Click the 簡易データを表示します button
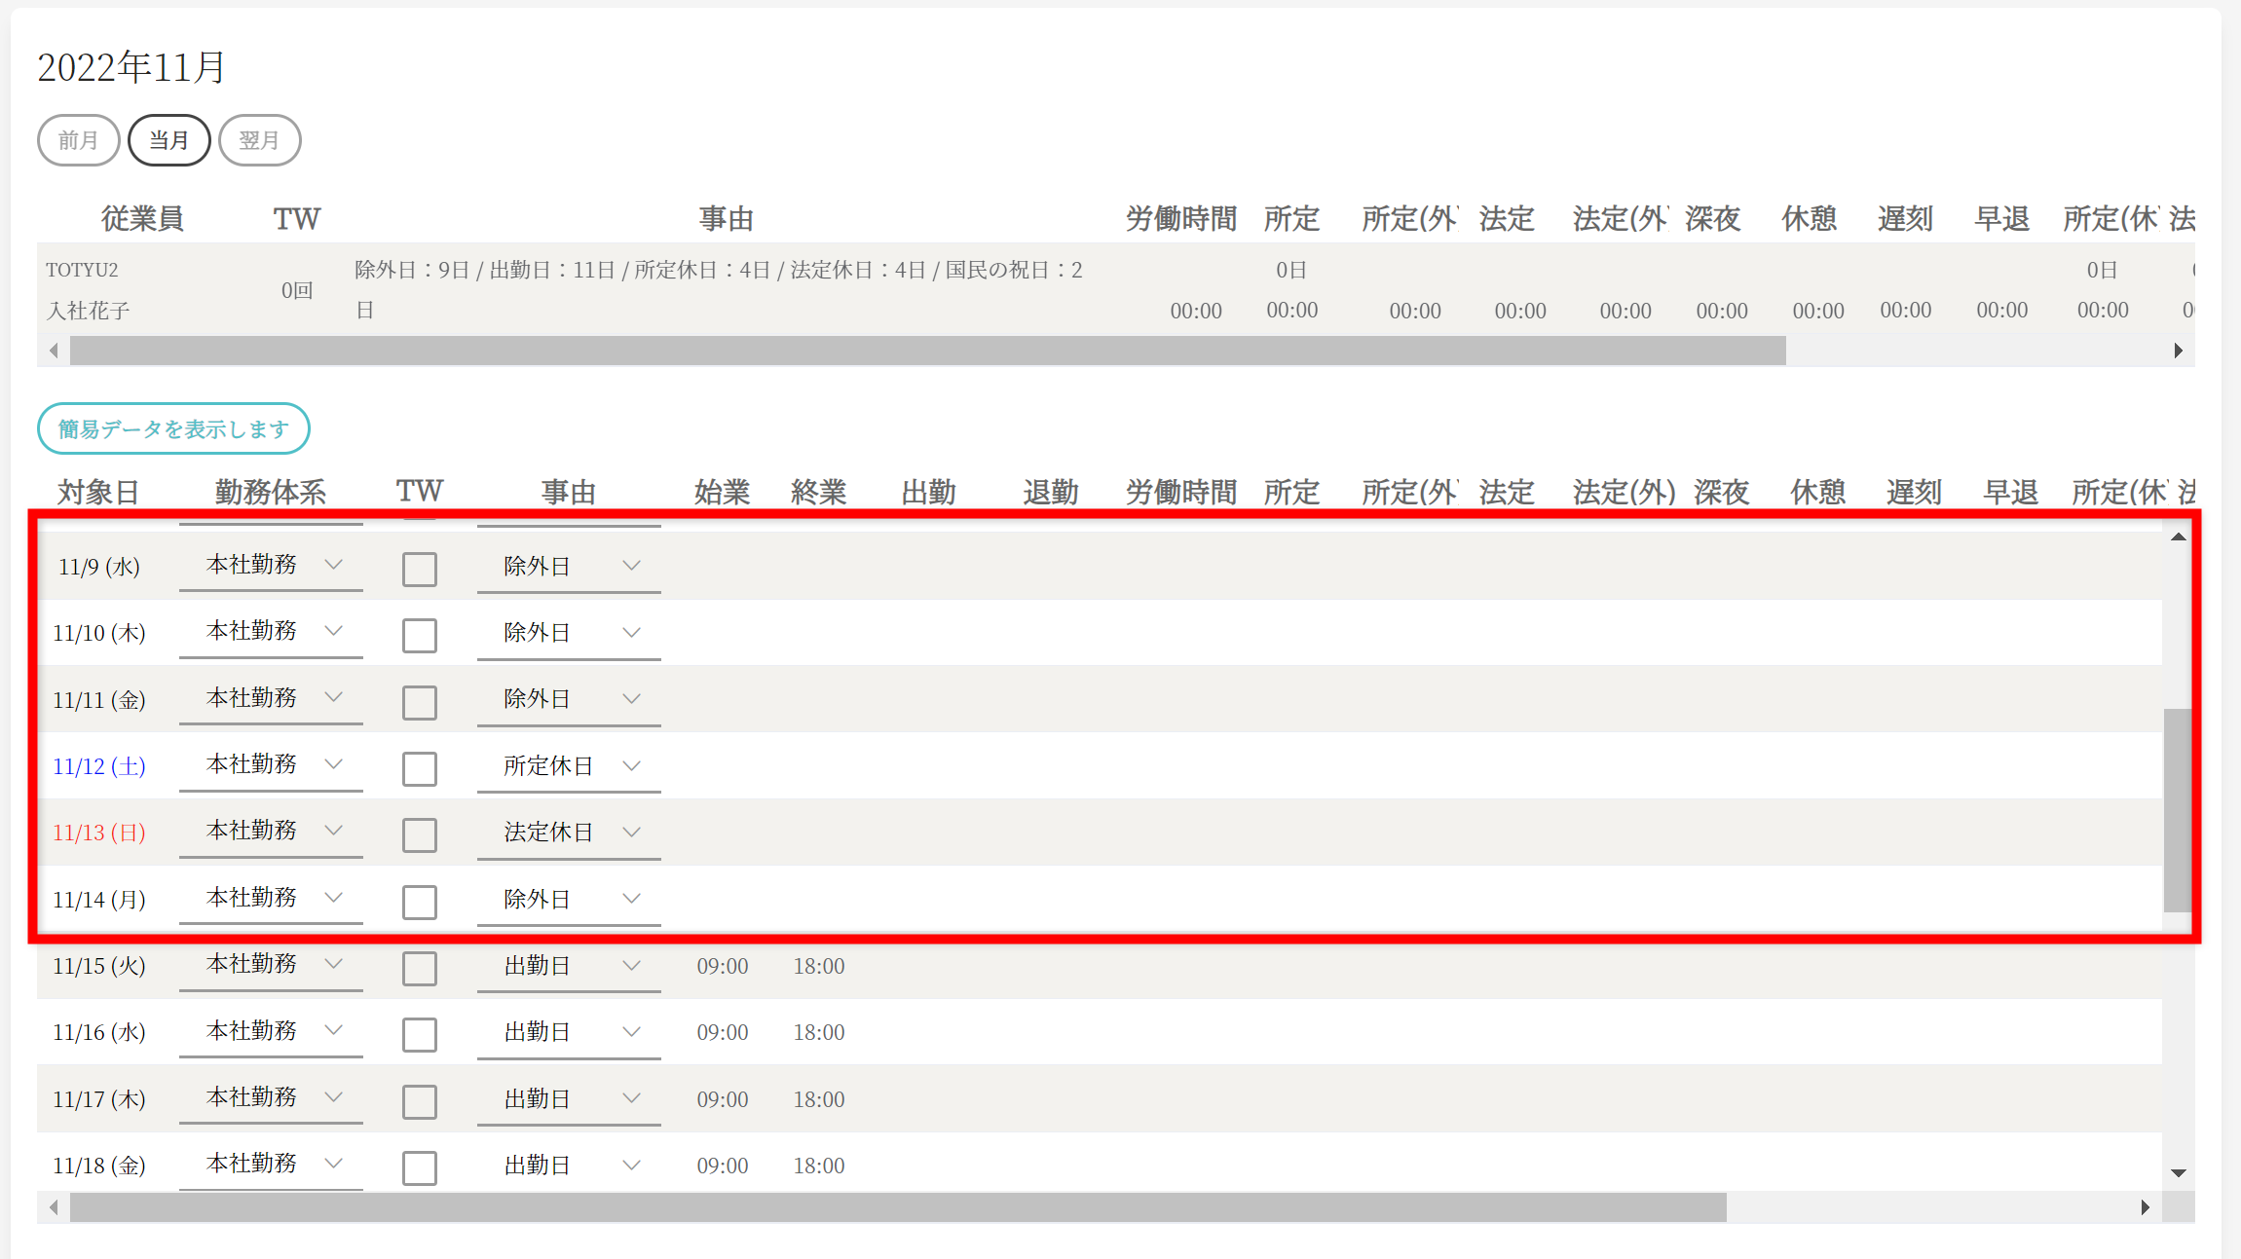 point(173,428)
